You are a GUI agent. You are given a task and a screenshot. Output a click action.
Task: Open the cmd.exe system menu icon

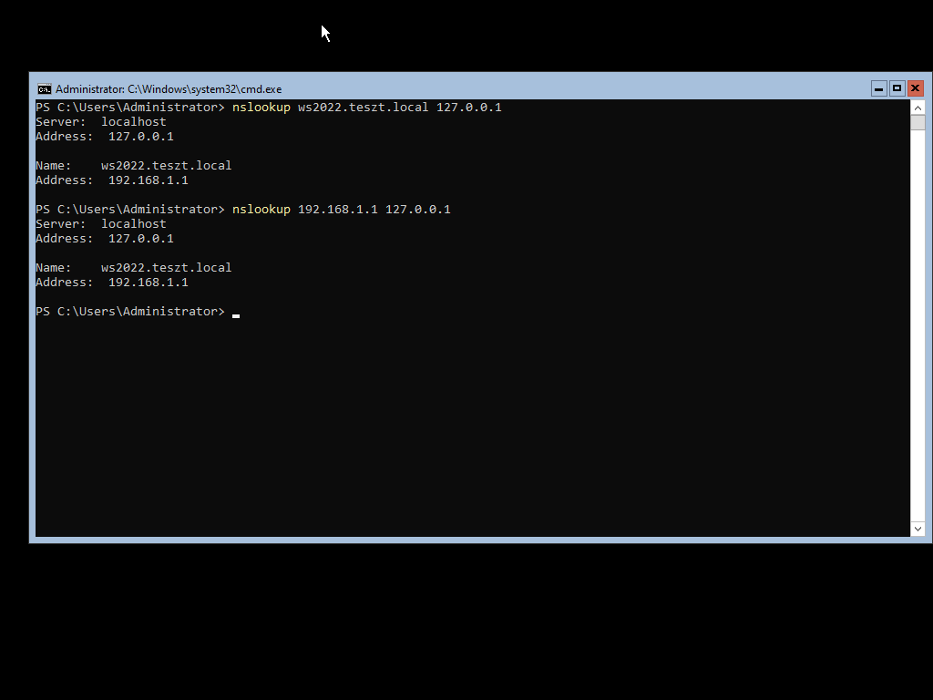(x=44, y=88)
